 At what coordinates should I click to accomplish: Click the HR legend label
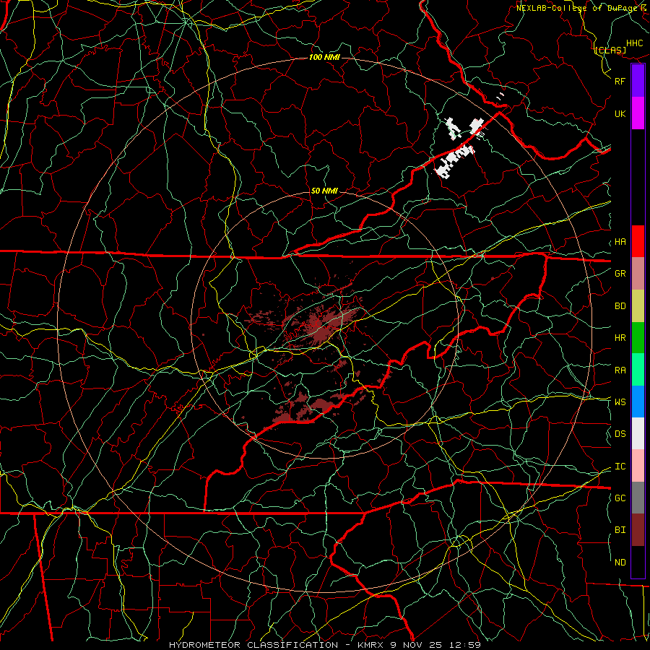620,338
